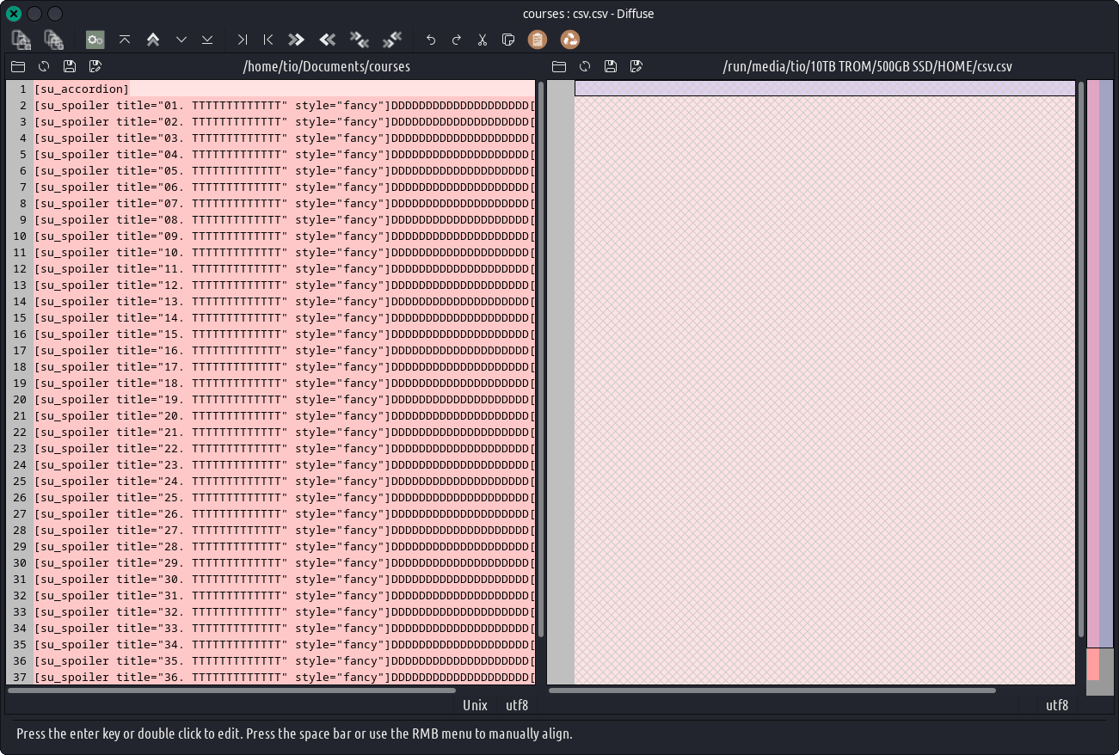Start a new 3-way file merge
The image size is (1119, 755).
pos(53,40)
